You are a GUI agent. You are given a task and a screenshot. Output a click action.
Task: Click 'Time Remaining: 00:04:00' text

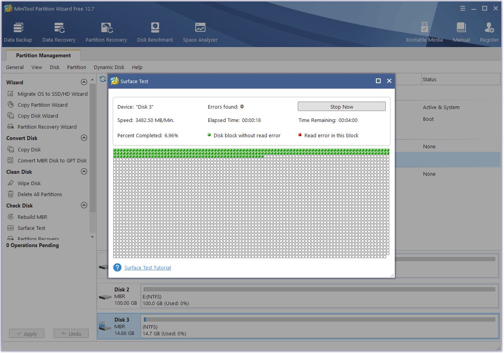328,120
